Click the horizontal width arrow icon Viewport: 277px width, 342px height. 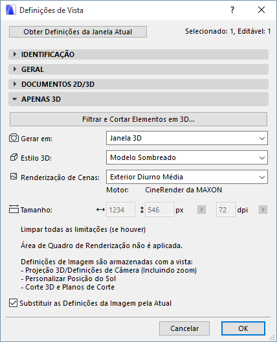100,210
